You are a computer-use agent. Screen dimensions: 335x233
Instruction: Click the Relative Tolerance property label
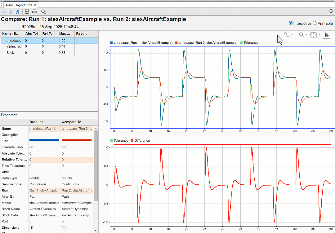click(x=14, y=160)
